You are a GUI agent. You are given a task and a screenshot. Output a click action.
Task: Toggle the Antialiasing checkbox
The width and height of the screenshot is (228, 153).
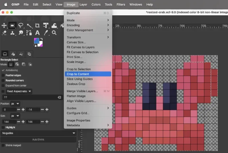pyautogui.click(x=3, y=70)
